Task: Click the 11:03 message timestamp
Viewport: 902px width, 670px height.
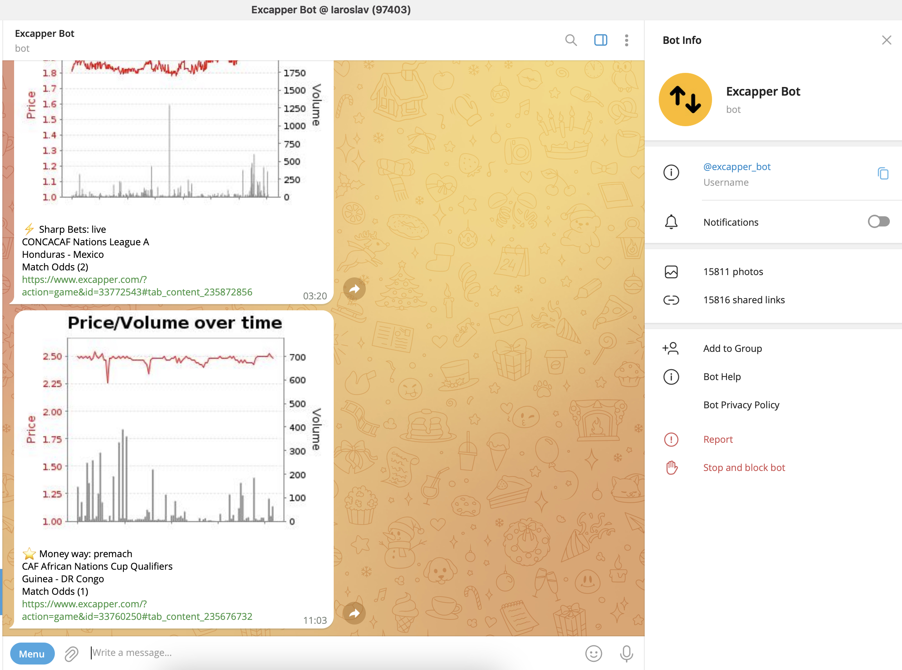Action: pos(315,621)
